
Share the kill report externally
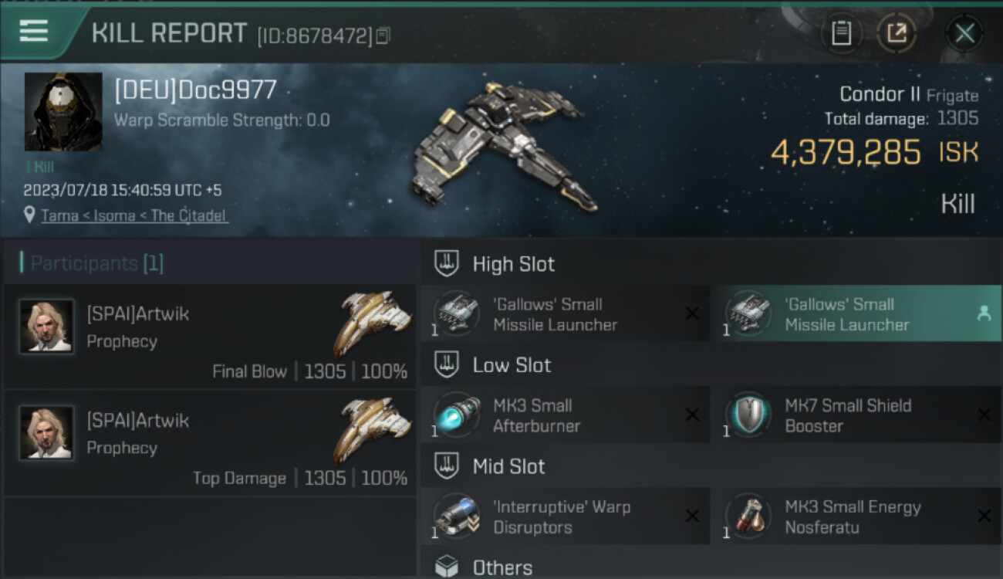pos(897,33)
